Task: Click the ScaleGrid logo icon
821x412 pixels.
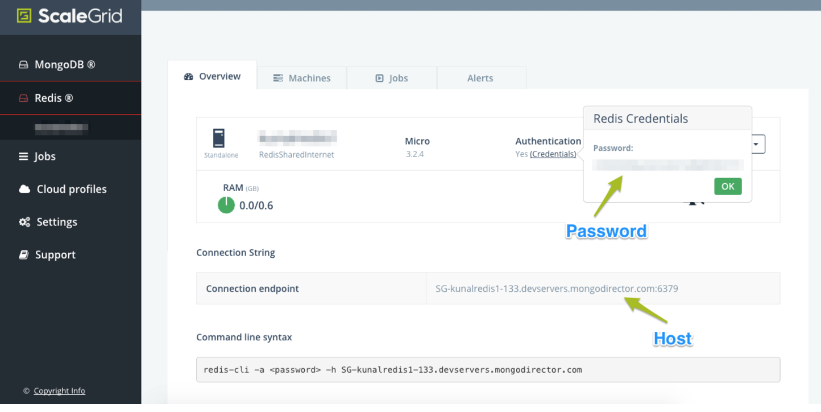Action: (x=24, y=15)
